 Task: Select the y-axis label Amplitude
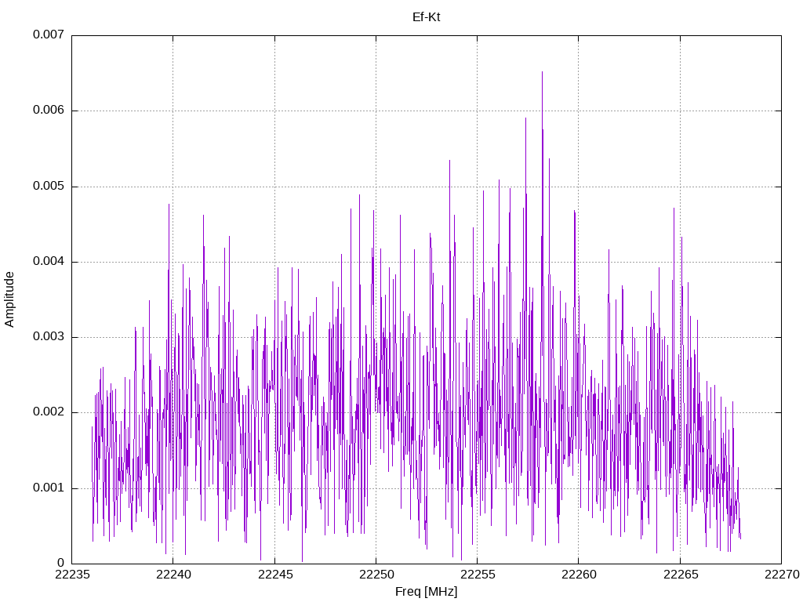pos(9,299)
